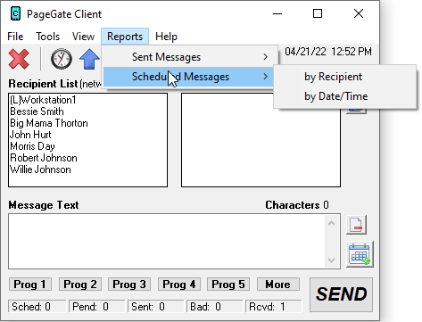The image size is (422, 322).
Task: Expand the Sent Messages submenu
Action: click(x=189, y=57)
